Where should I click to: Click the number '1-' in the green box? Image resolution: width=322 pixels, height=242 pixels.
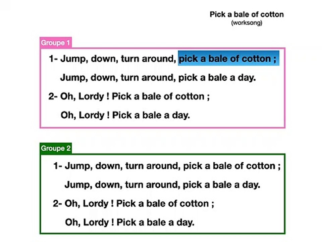(58, 166)
